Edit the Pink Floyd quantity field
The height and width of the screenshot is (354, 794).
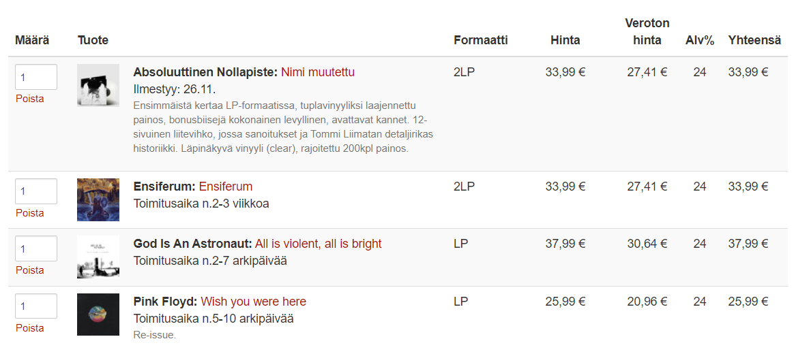pos(36,306)
